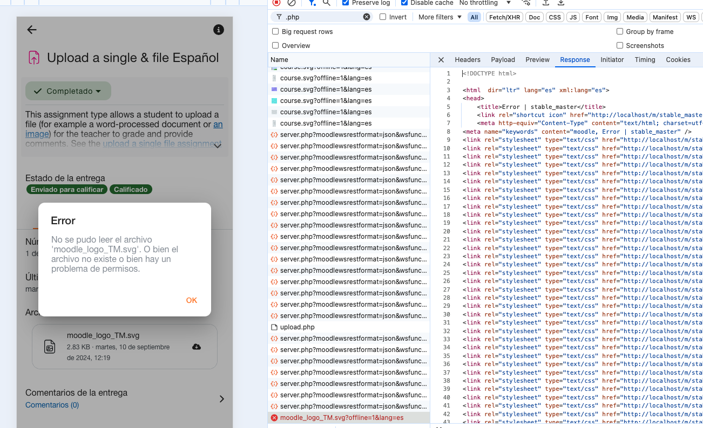Click red error icon of moodle_logo_TM.svg request
703x428 pixels.
coord(274,418)
